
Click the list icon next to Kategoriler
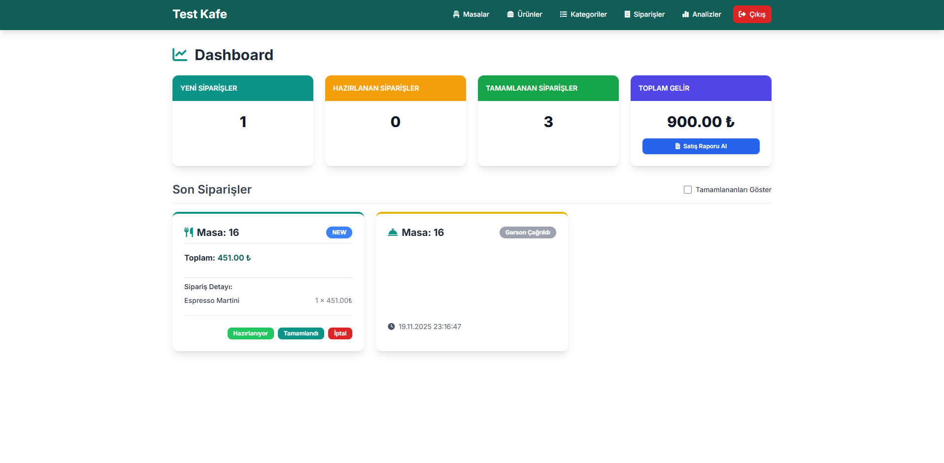pos(564,14)
